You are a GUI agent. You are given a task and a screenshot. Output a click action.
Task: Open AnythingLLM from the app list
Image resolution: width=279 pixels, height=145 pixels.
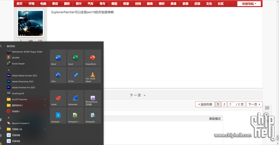[26, 93]
